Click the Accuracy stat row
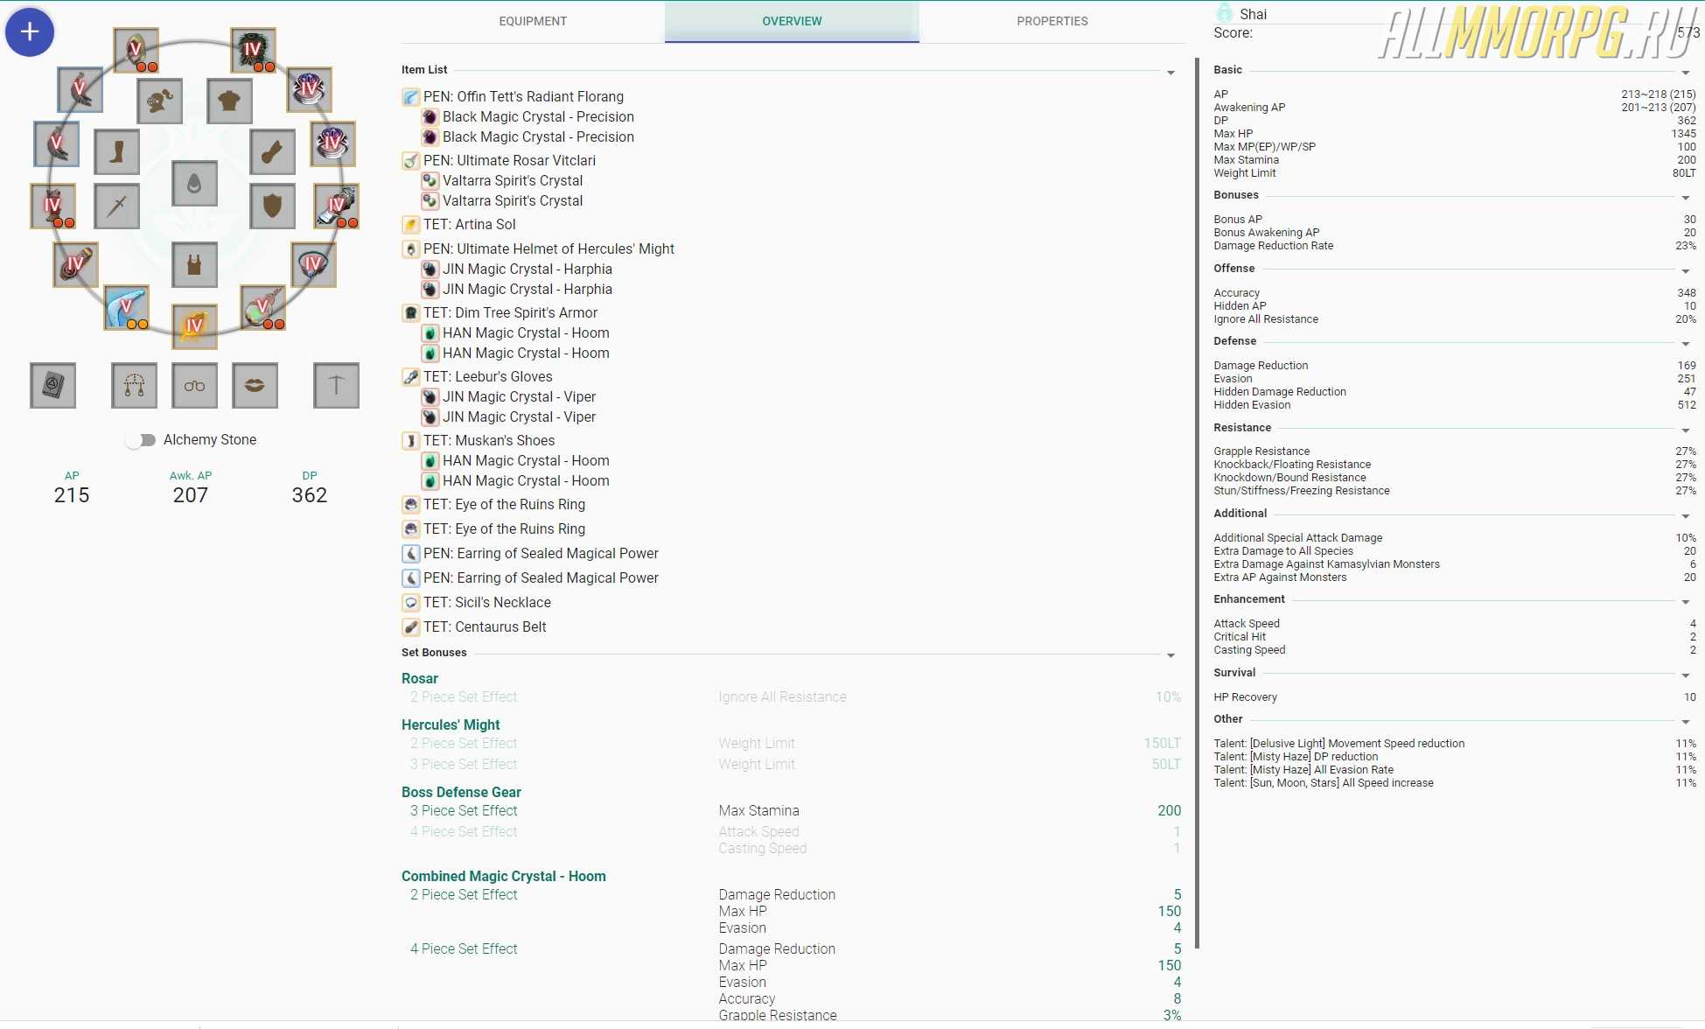This screenshot has height=1029, width=1705. (x=1455, y=293)
